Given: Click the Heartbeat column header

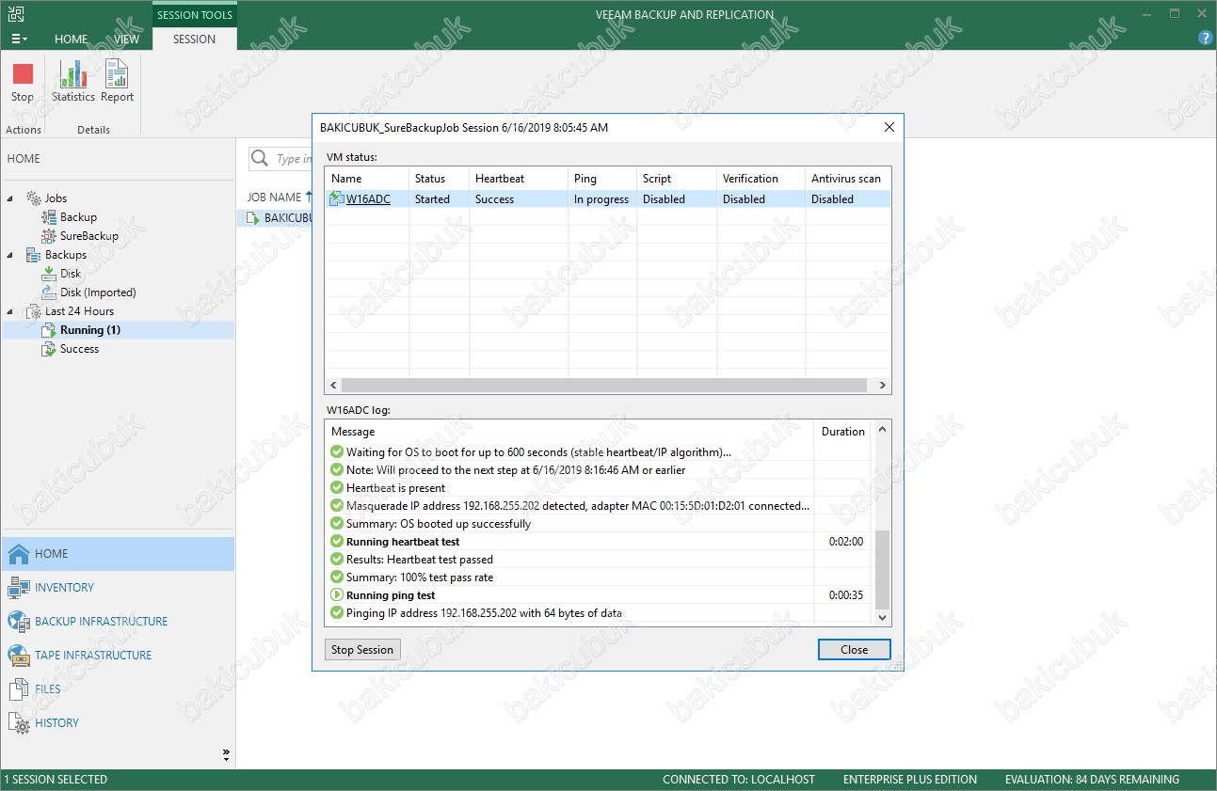Looking at the screenshot, I should coord(519,179).
